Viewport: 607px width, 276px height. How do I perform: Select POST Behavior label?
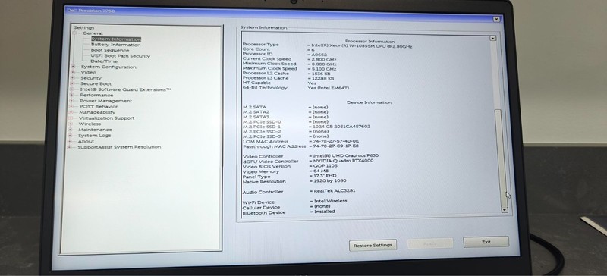click(x=99, y=106)
